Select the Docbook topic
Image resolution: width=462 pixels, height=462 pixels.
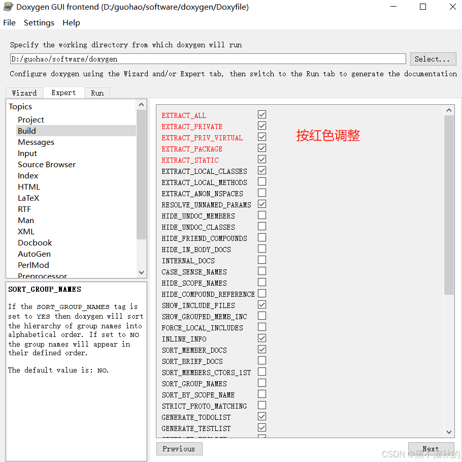coord(35,243)
